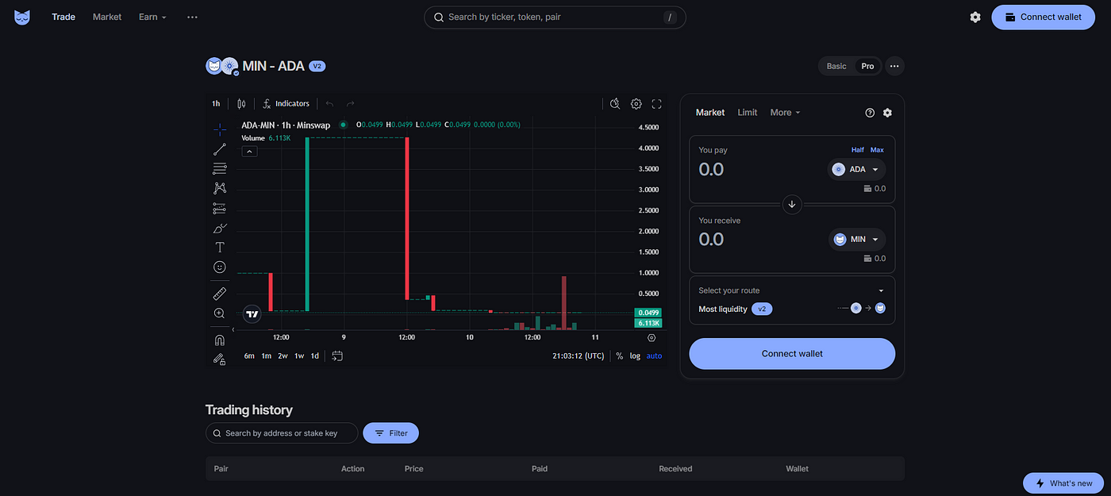Open the Indicators button

click(286, 104)
